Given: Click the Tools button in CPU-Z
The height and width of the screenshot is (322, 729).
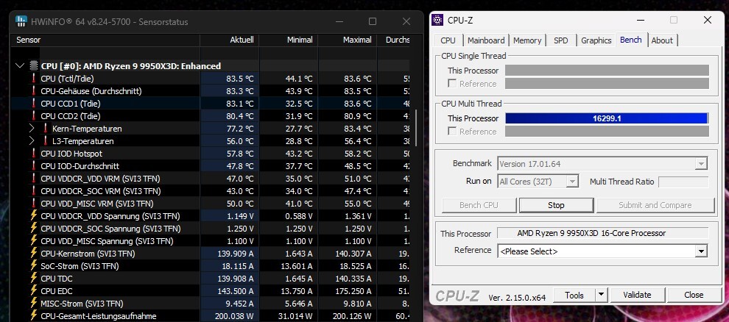Looking at the screenshot, I should point(574,295).
